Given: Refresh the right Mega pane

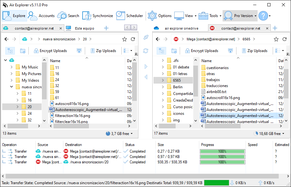Looking at the screenshot, I should coord(284,39).
